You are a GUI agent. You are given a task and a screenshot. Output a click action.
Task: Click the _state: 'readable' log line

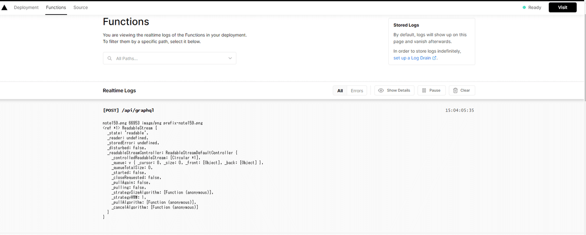coord(127,133)
